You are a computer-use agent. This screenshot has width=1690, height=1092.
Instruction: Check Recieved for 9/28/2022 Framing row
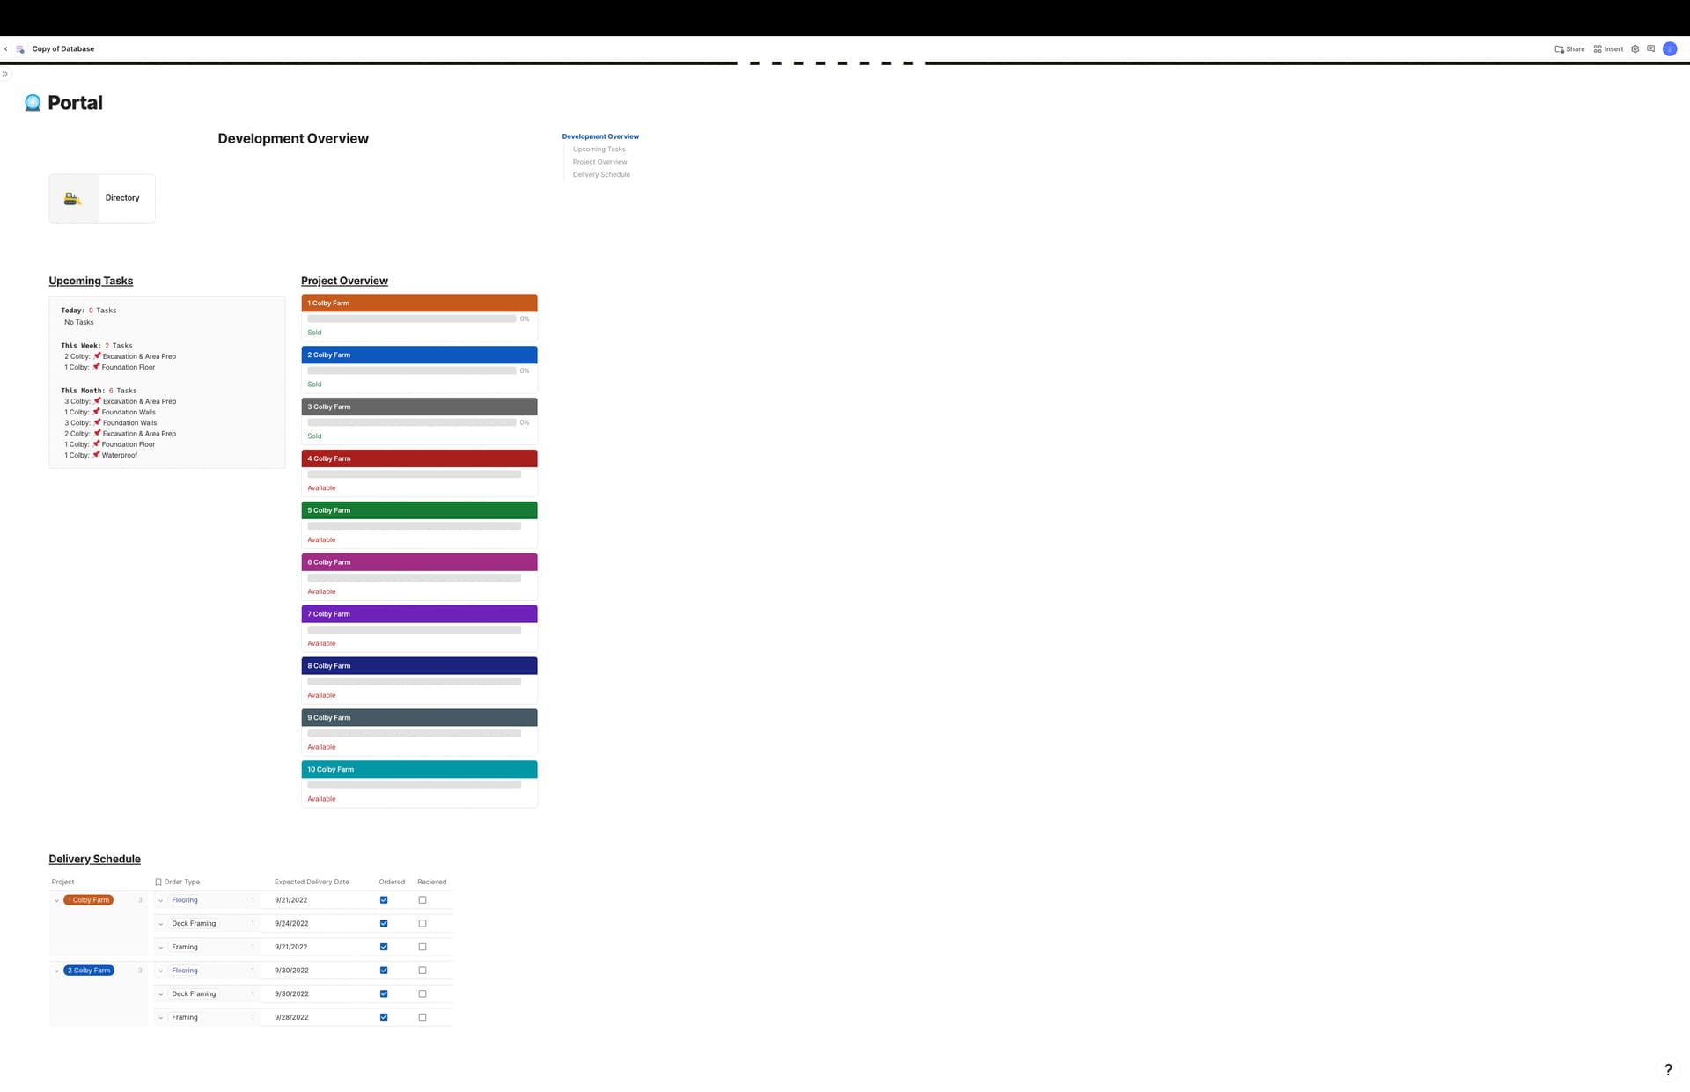[x=422, y=1017]
